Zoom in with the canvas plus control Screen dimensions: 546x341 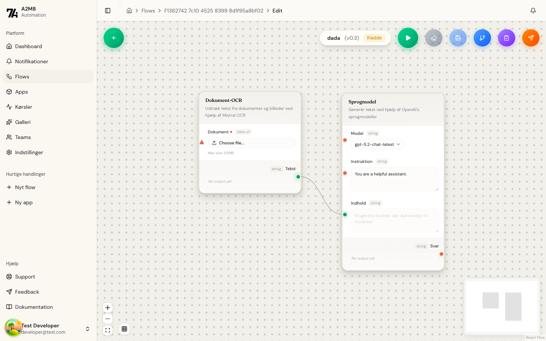pyautogui.click(x=108, y=308)
